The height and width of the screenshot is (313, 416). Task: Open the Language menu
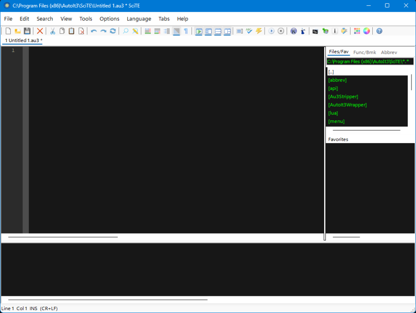(x=139, y=19)
